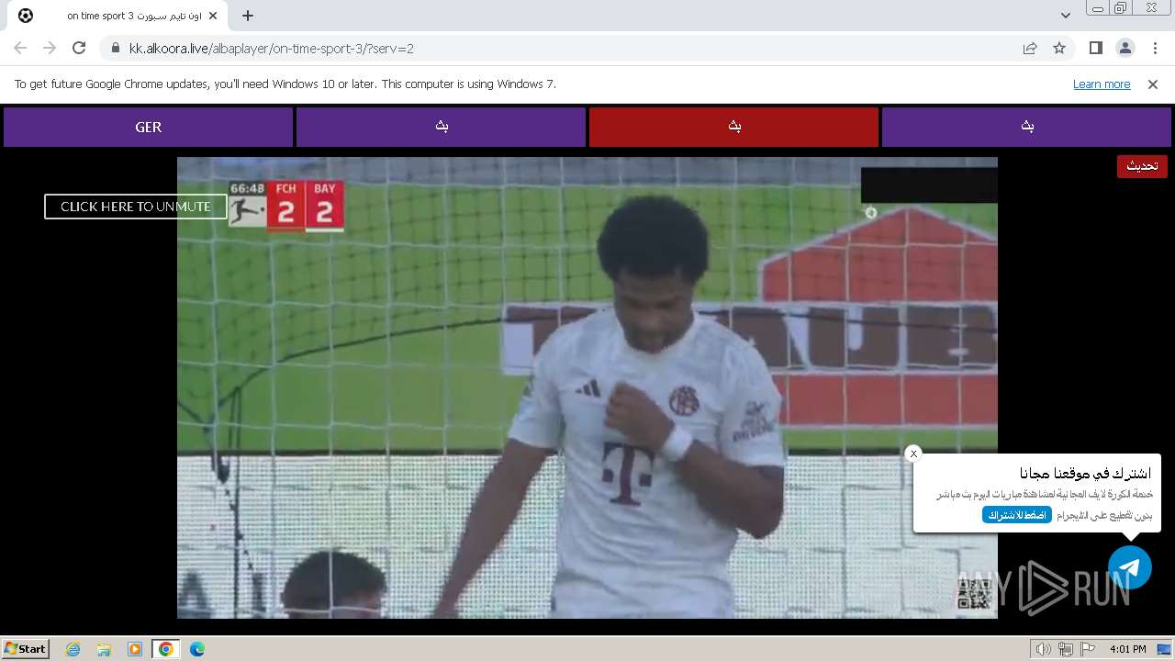This screenshot has width=1175, height=661.
Task: Open system volume tray icon
Action: 1044,649
